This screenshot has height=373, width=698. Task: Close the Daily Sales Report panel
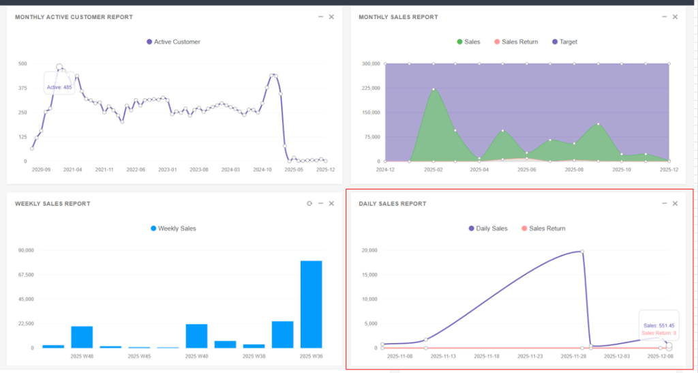(x=675, y=203)
